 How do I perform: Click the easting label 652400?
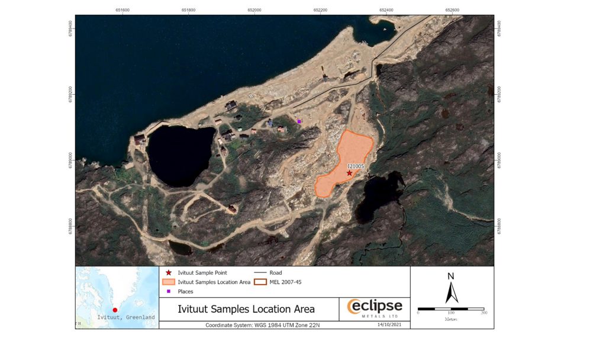[x=386, y=10]
